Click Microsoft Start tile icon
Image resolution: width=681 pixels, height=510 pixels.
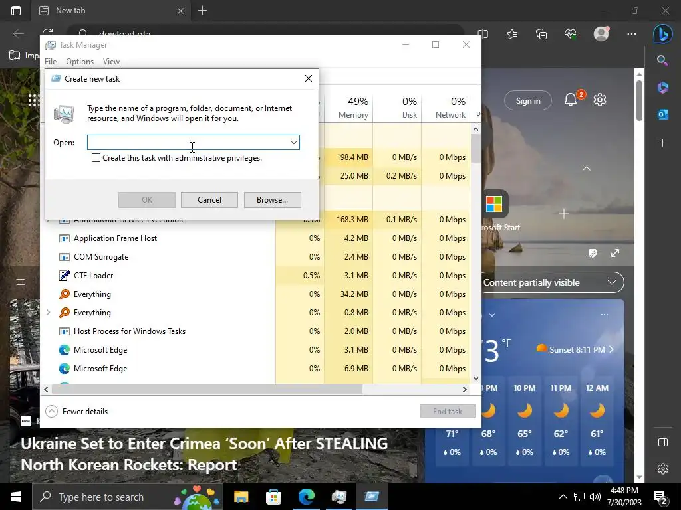point(494,203)
